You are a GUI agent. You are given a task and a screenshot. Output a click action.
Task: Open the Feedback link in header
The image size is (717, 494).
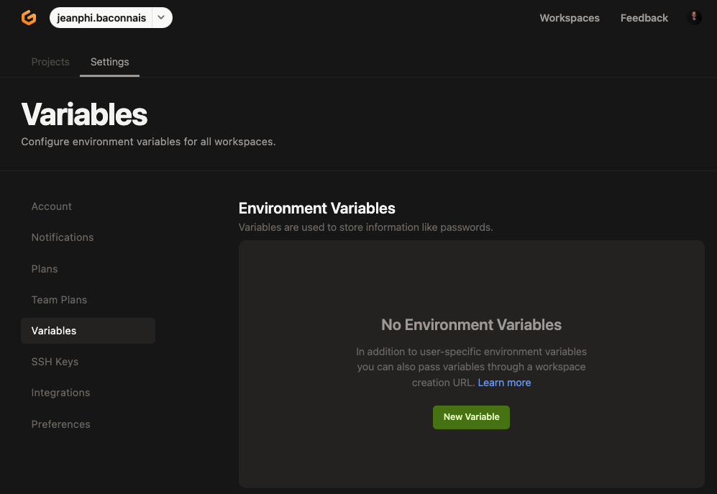coord(644,18)
